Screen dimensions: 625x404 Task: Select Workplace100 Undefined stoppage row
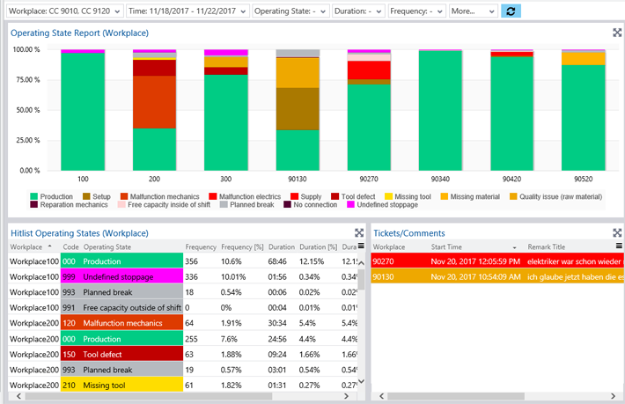point(183,276)
